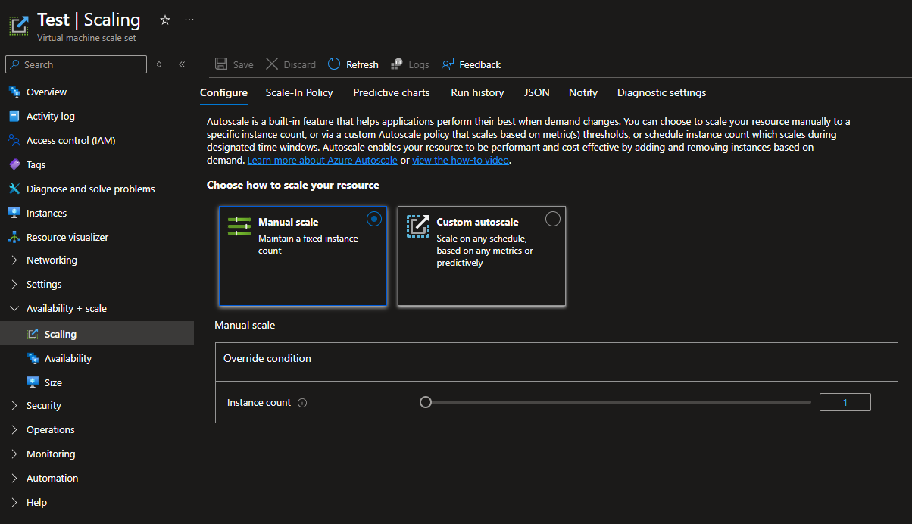
Task: Click the Manual scale sliders icon
Action: click(239, 226)
